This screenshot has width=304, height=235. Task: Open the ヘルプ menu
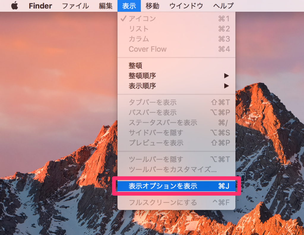pos(223,6)
